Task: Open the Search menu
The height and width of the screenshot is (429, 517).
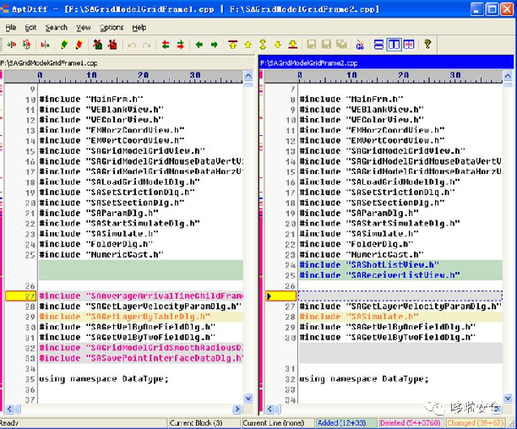Action: pyautogui.click(x=57, y=28)
